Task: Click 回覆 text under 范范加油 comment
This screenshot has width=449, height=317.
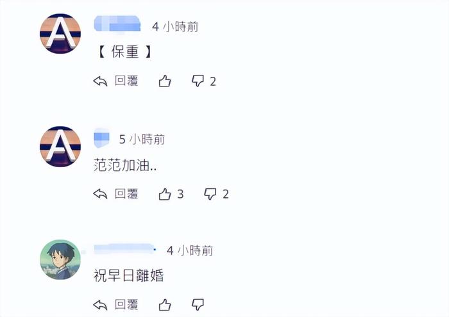Action: 126,194
